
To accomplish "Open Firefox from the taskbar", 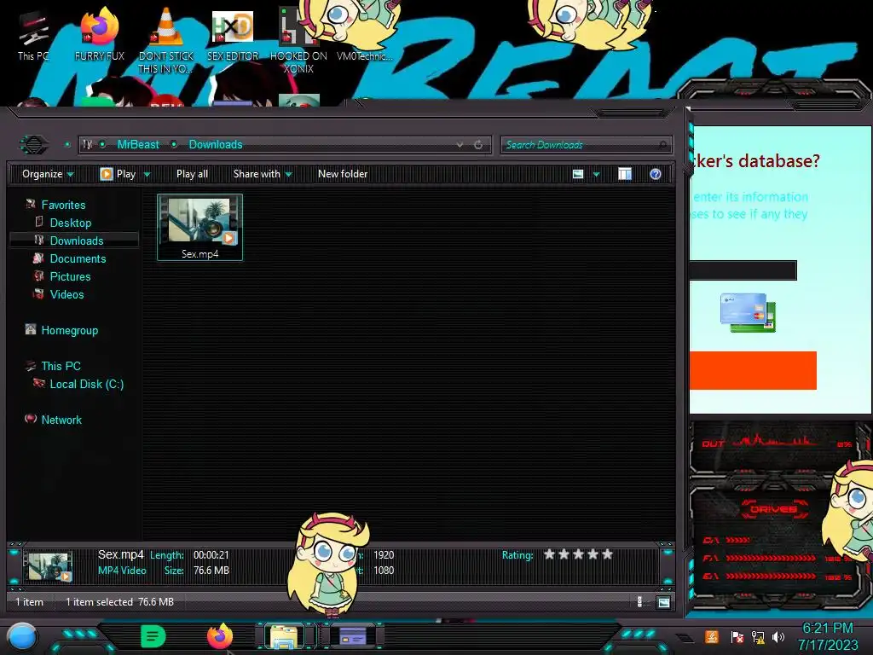I will click(x=220, y=636).
